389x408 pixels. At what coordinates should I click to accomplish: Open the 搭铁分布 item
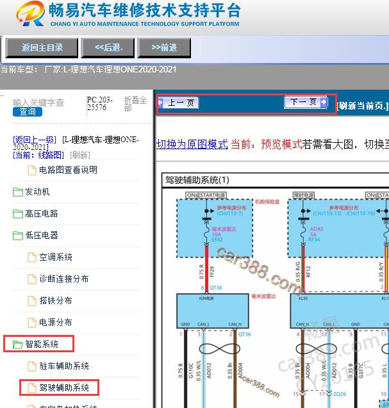pos(56,300)
